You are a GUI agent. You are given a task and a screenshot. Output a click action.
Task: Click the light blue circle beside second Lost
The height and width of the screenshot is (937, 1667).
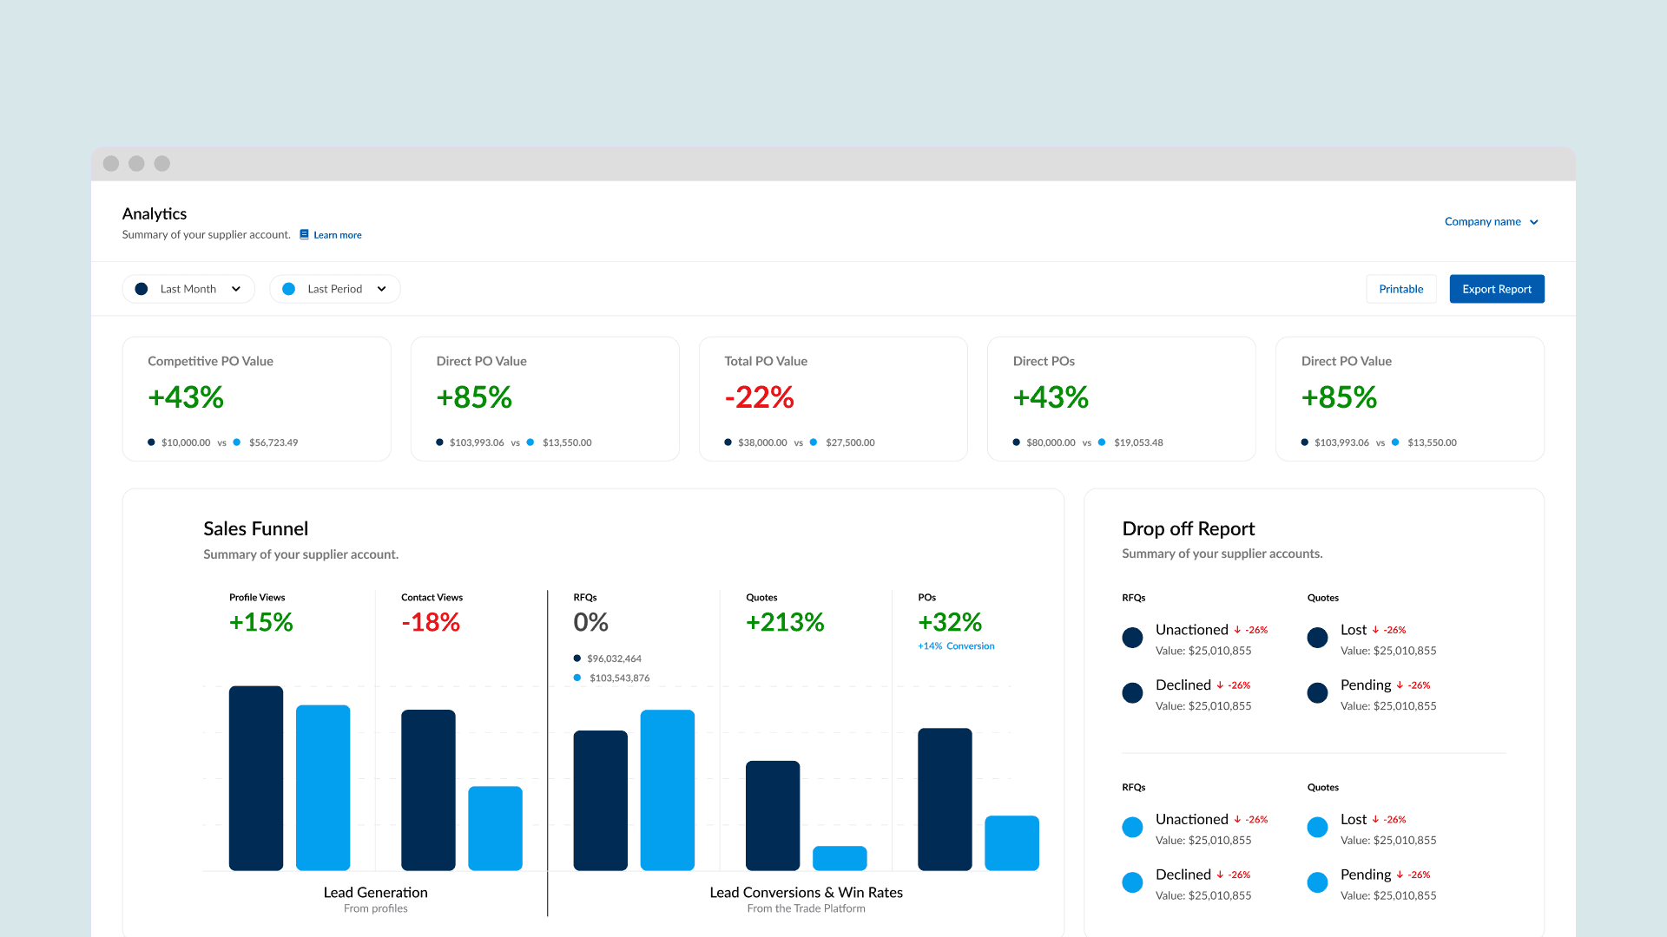click(1317, 828)
